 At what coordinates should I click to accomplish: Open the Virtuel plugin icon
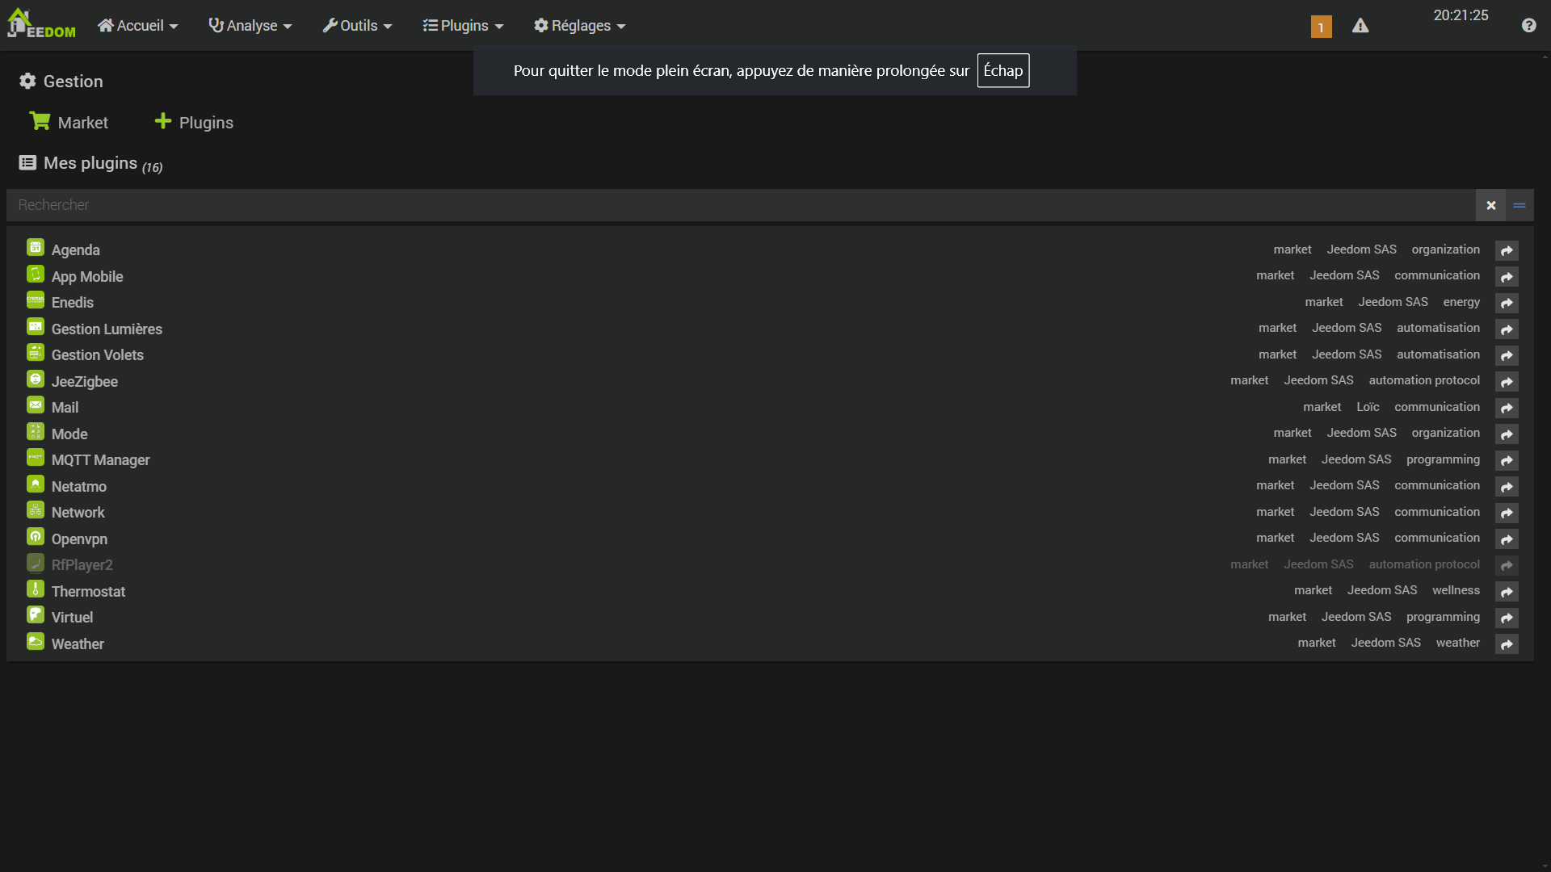click(36, 614)
